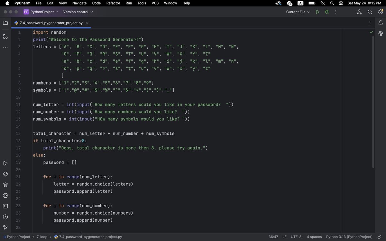Click the menu bar date and time
The height and width of the screenshot is (241, 386).
click(x=364, y=3)
